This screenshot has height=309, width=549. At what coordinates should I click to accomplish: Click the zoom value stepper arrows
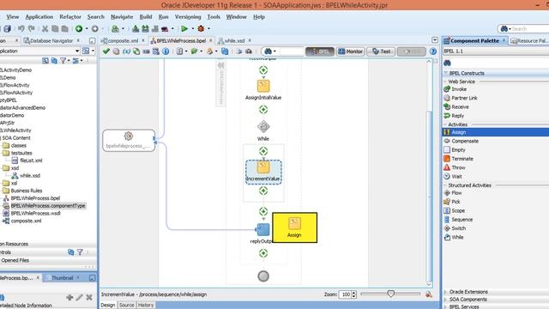click(x=353, y=294)
